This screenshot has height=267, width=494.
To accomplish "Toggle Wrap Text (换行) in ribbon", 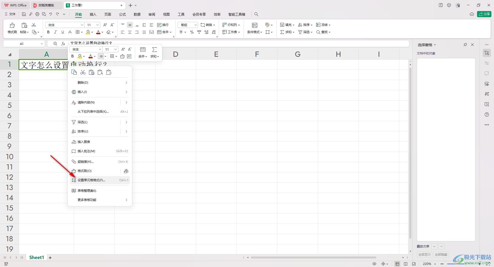I will (163, 25).
